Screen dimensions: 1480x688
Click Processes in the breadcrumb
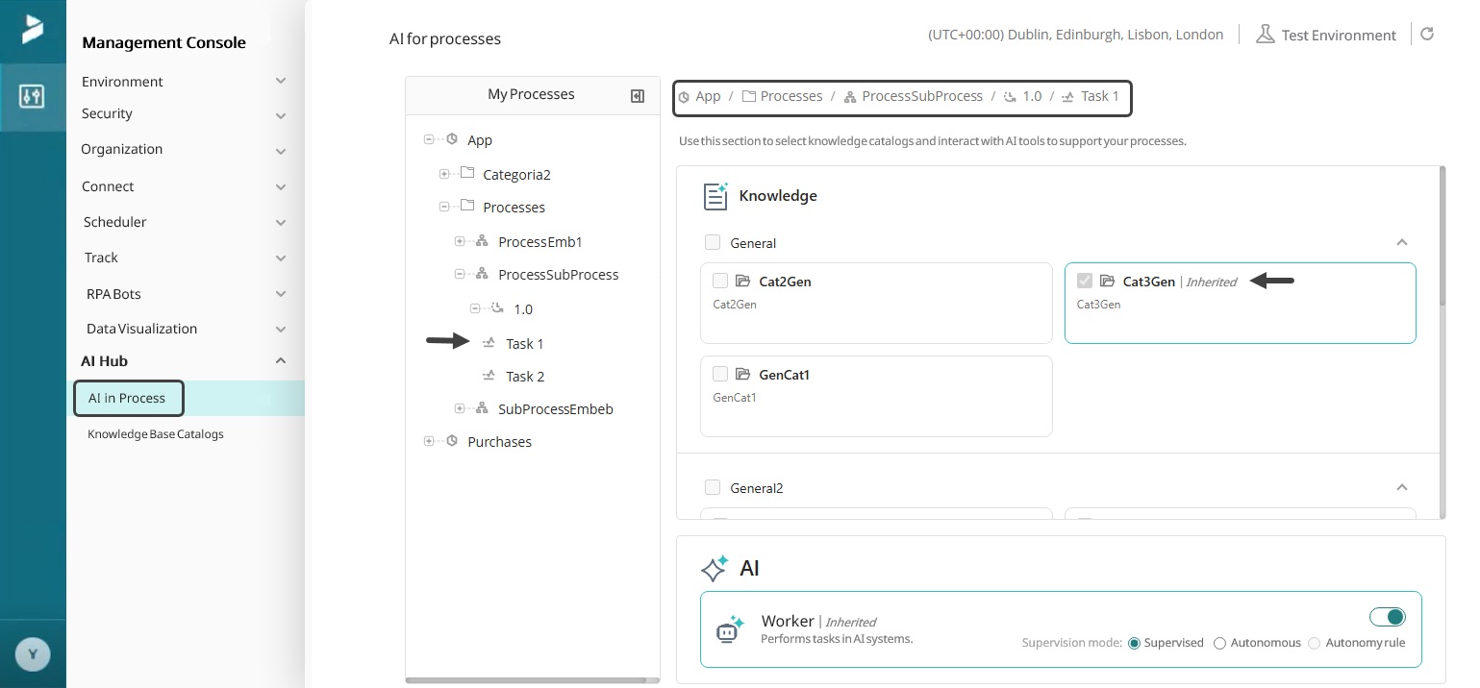[x=790, y=96]
